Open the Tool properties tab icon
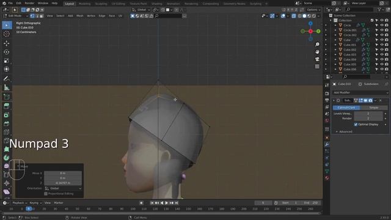The image size is (391, 220). coord(327,86)
